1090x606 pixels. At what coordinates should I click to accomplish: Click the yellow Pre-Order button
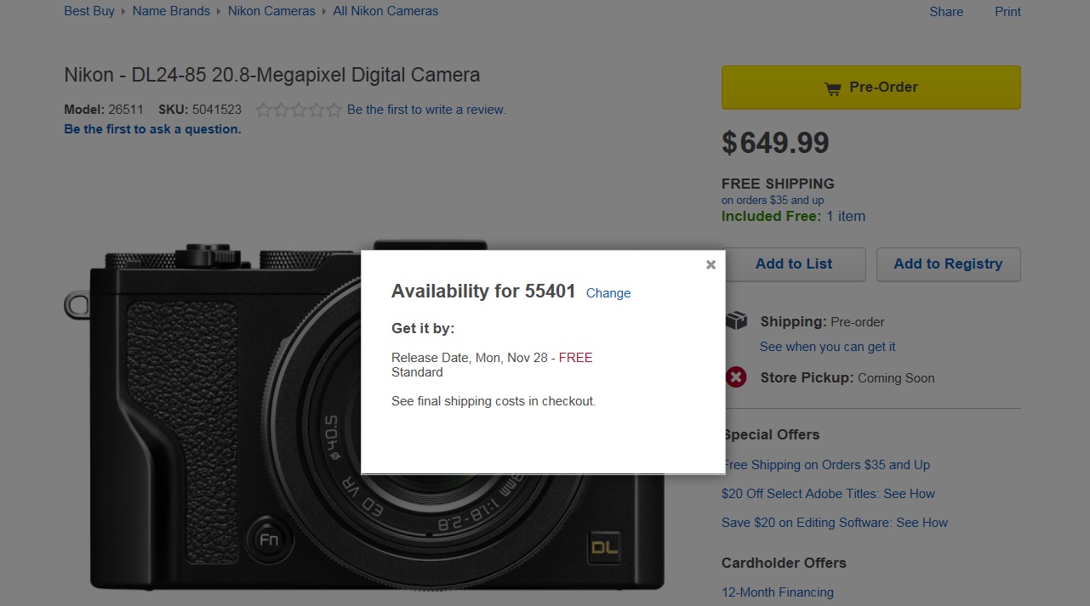tap(870, 88)
